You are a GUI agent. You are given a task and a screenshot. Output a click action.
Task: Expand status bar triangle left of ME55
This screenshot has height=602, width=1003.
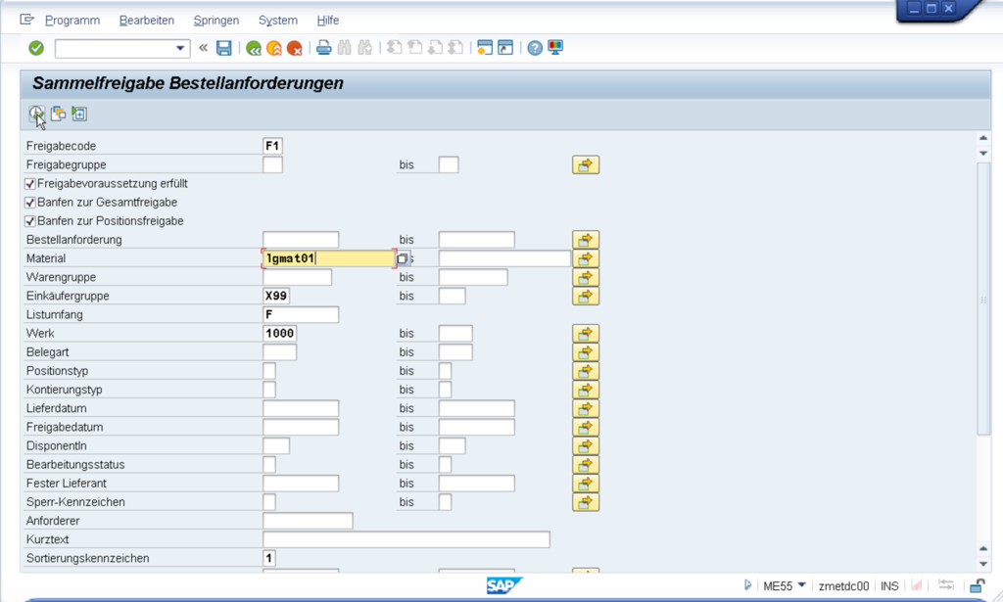tap(747, 584)
